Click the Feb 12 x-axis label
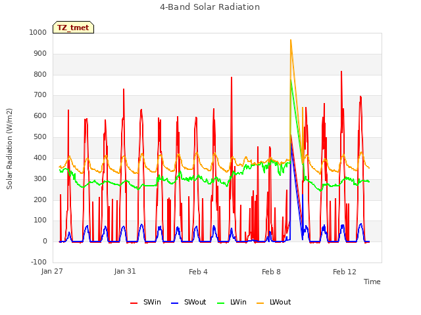421x315 pixels. [345, 272]
